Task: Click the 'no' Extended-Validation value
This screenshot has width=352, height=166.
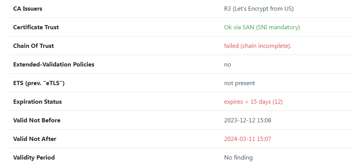Action: (x=227, y=64)
